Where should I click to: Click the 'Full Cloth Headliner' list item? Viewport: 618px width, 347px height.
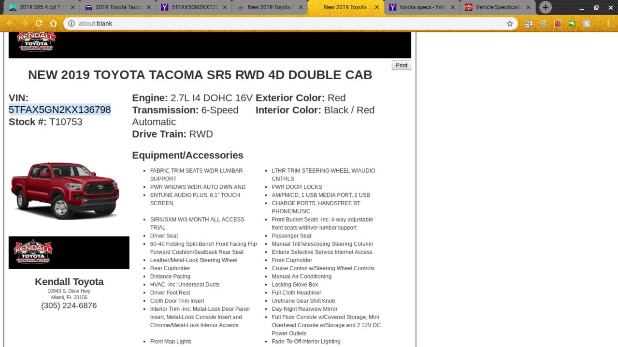296,293
